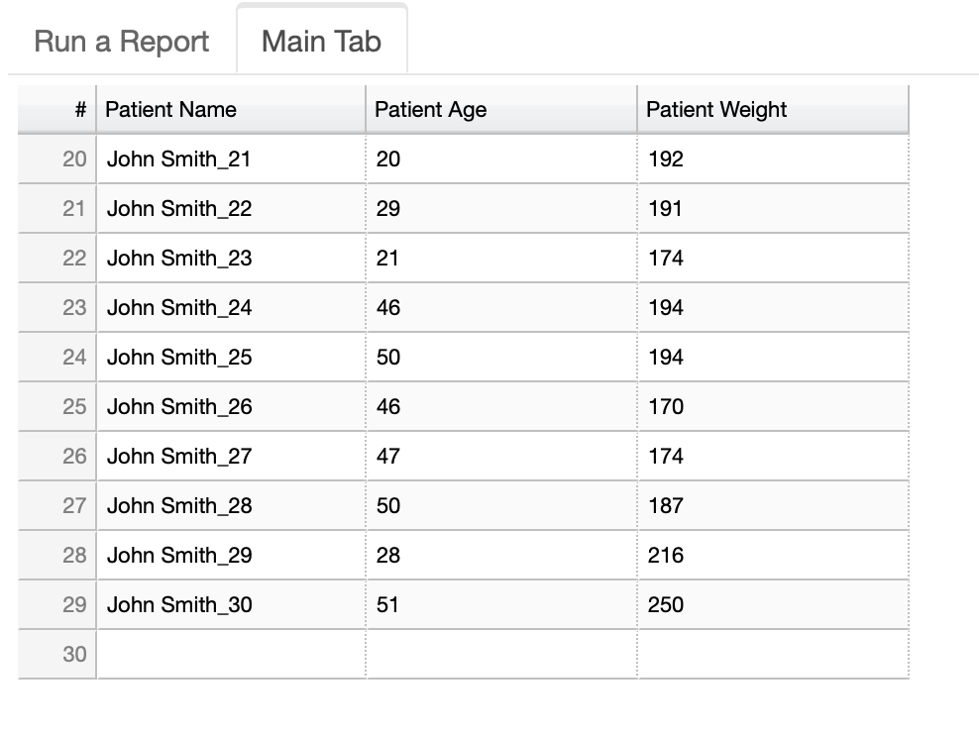The image size is (979, 735).
Task: Click the cell containing John Smith_21
Action: (x=178, y=158)
